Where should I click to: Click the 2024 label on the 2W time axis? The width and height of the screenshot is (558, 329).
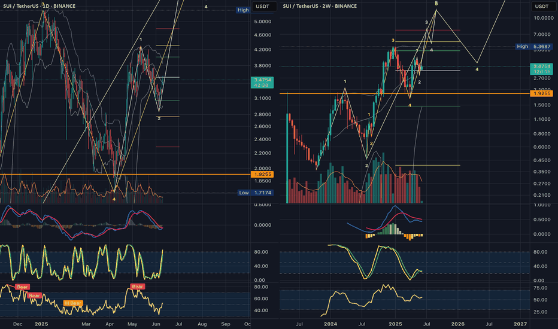(330, 324)
